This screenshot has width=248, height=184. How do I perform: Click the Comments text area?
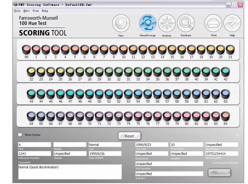click(x=69, y=172)
